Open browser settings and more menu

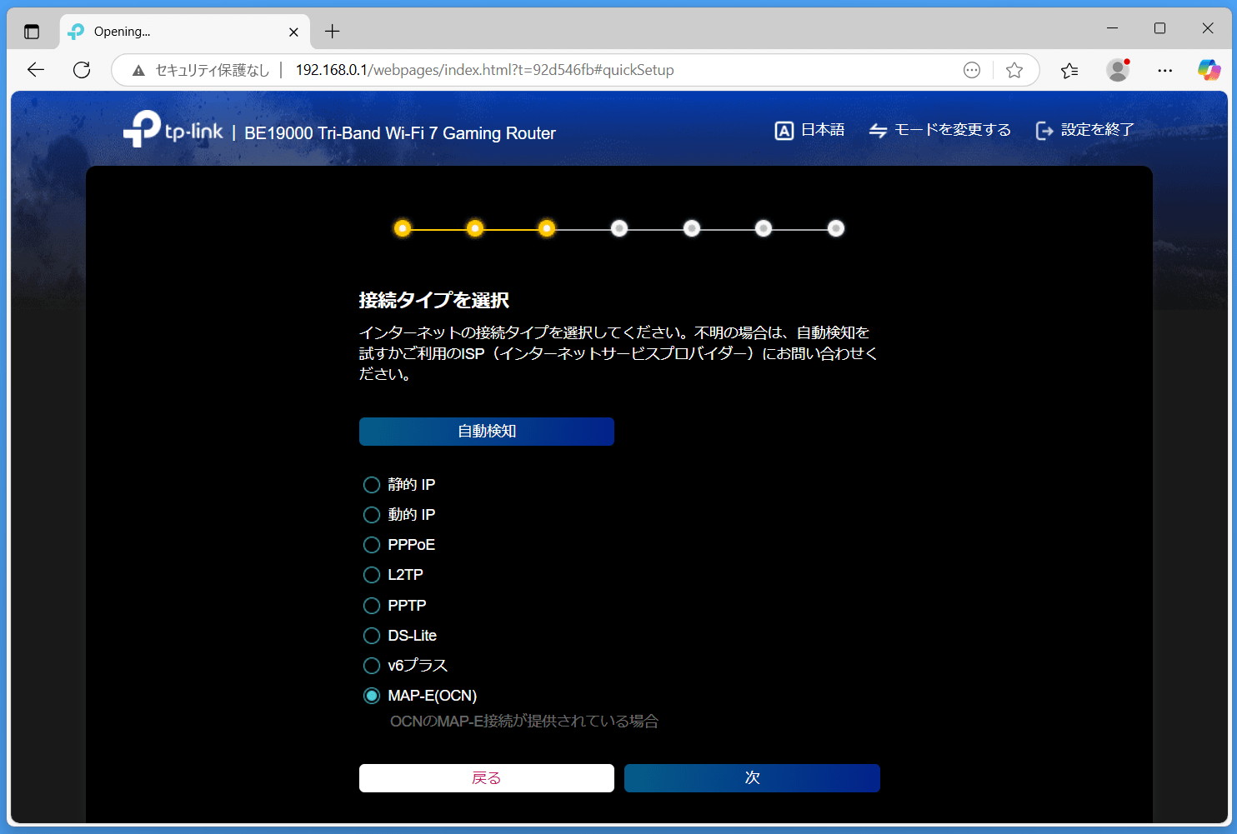pyautogui.click(x=1165, y=70)
